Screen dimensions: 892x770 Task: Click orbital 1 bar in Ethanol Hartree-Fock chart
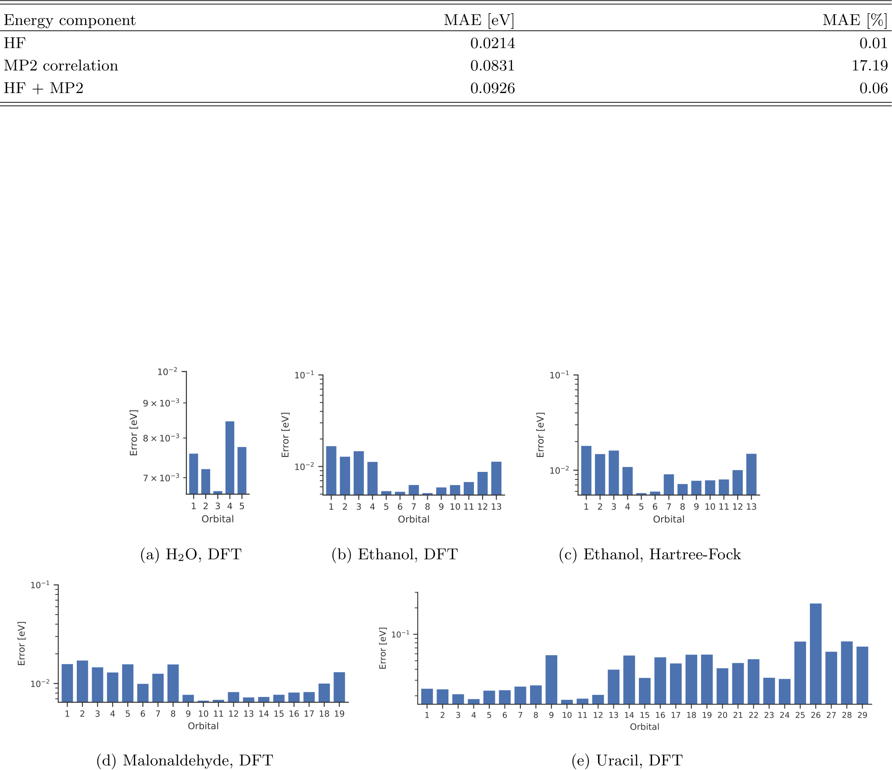pos(586,471)
